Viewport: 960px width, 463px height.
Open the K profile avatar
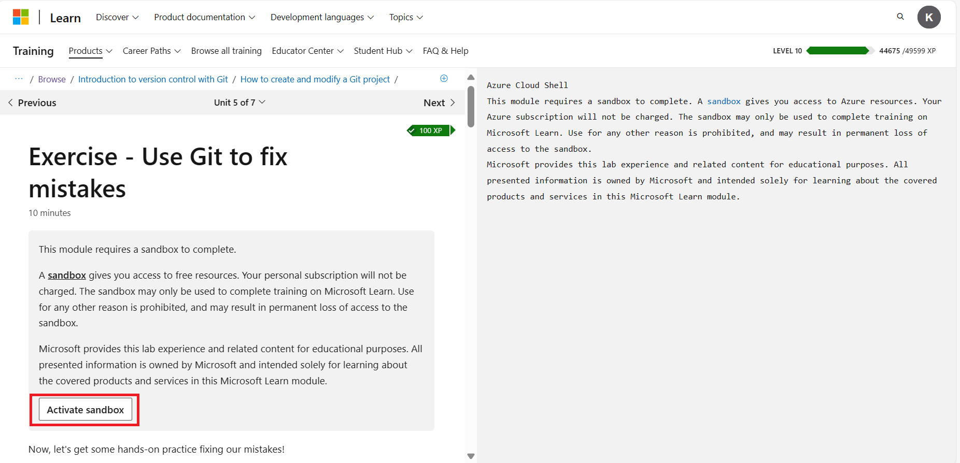[x=929, y=17]
